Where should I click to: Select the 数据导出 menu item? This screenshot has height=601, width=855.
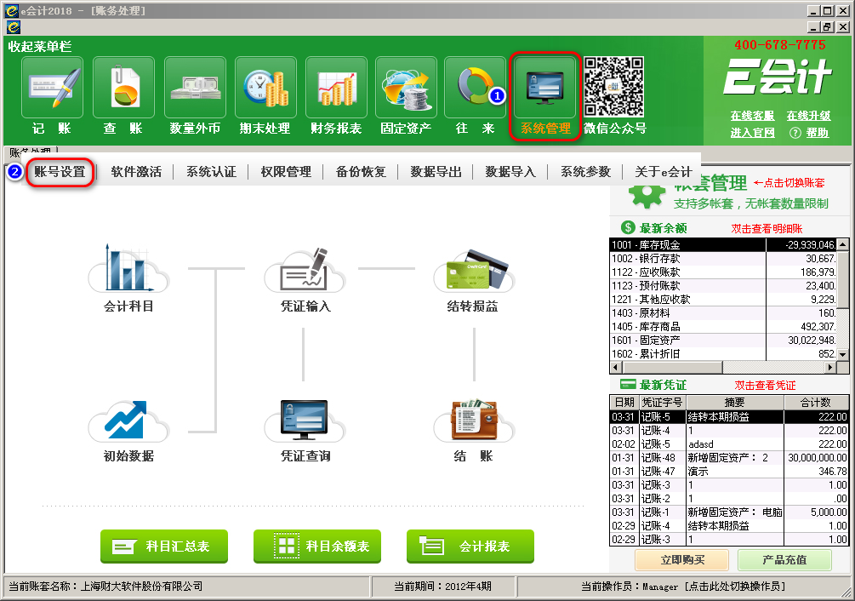point(436,172)
